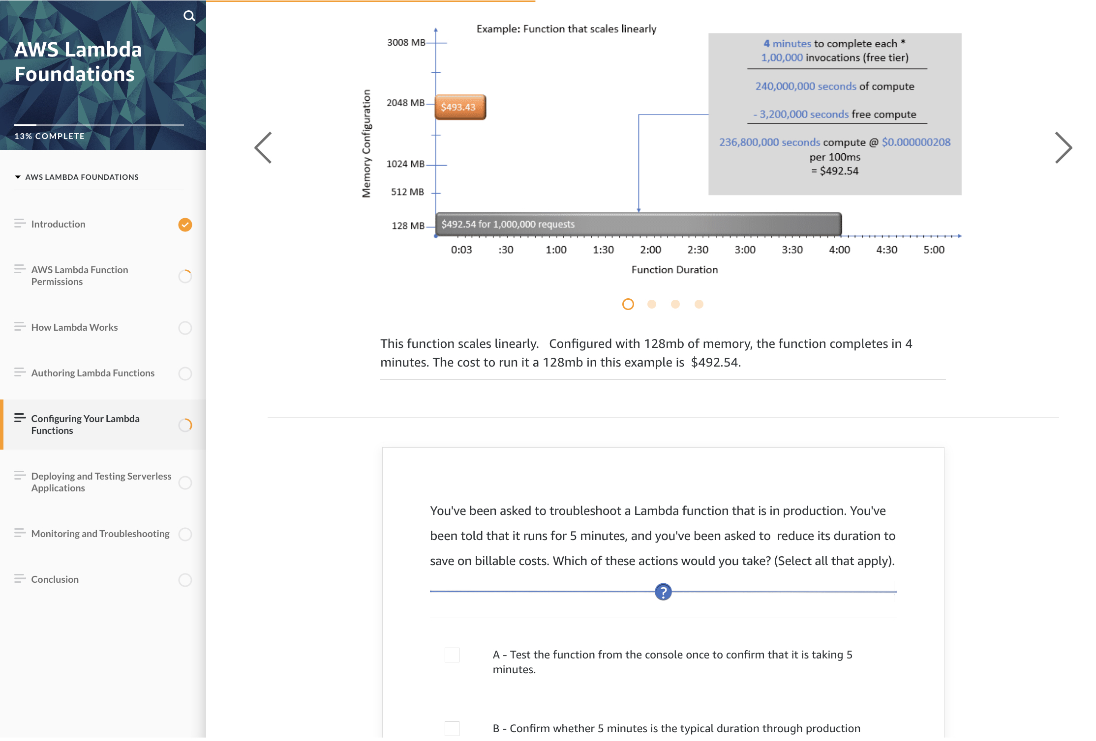Click the search magnifier icon

click(189, 16)
